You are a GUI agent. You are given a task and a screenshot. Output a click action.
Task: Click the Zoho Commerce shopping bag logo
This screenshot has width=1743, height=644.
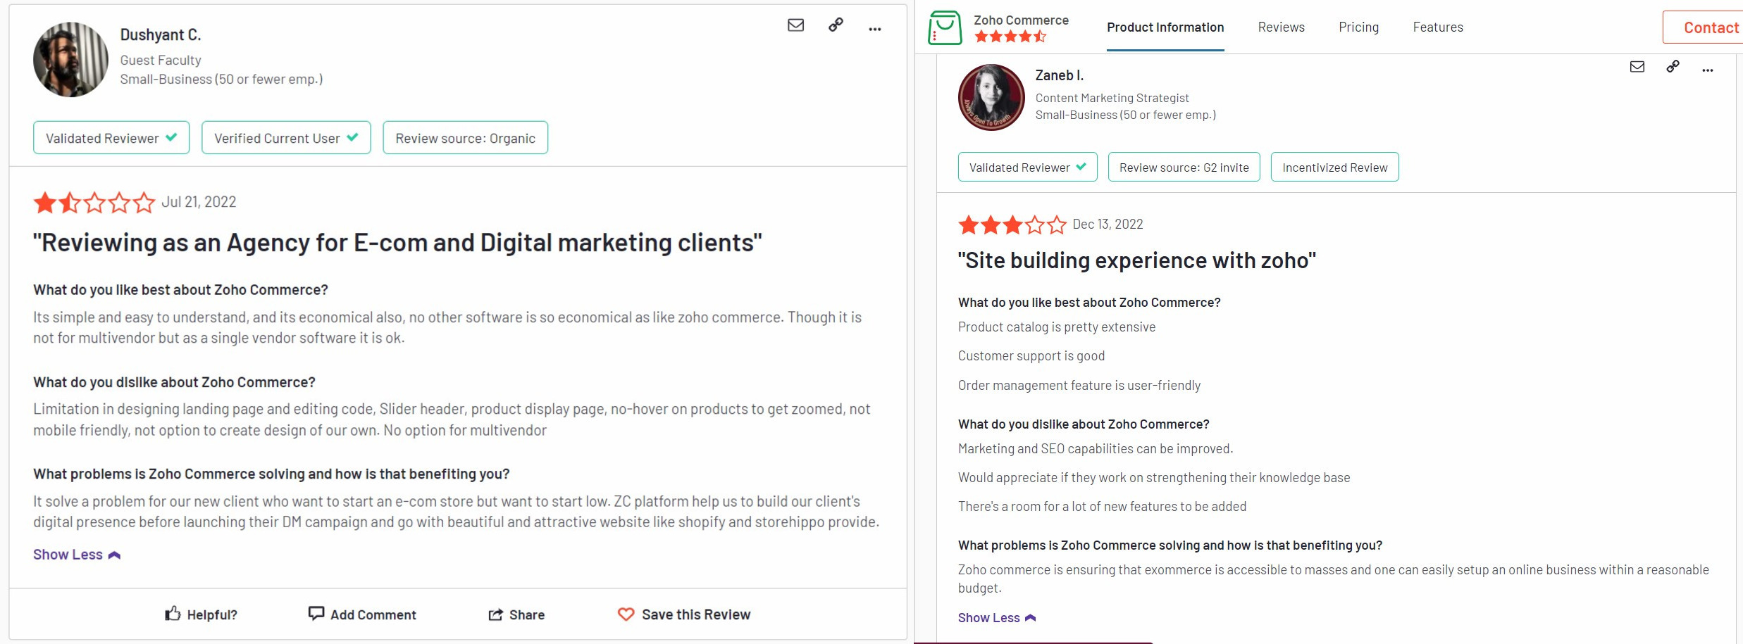945,27
